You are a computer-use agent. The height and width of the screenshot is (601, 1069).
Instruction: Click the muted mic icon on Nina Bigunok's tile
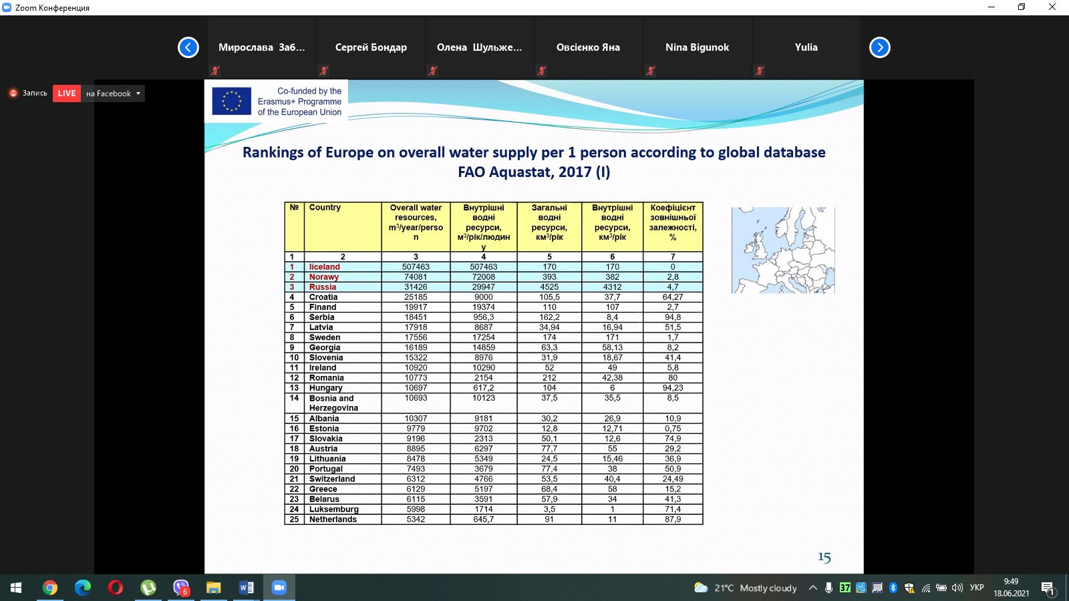click(651, 70)
